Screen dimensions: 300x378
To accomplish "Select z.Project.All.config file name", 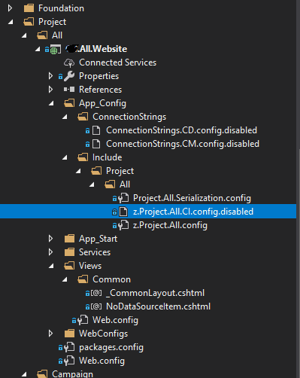I will [170, 225].
